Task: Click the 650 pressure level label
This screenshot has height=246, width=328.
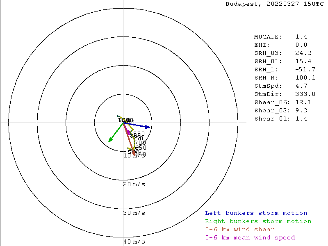Action: tap(141, 148)
